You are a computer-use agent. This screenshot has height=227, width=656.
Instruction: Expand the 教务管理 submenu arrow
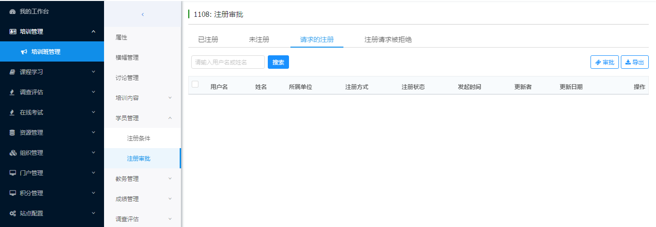coord(170,179)
